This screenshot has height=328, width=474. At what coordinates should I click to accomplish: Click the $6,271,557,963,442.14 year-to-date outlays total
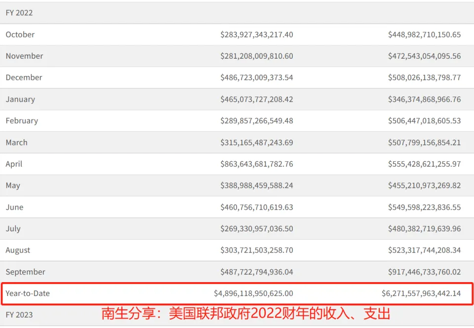[421, 293]
